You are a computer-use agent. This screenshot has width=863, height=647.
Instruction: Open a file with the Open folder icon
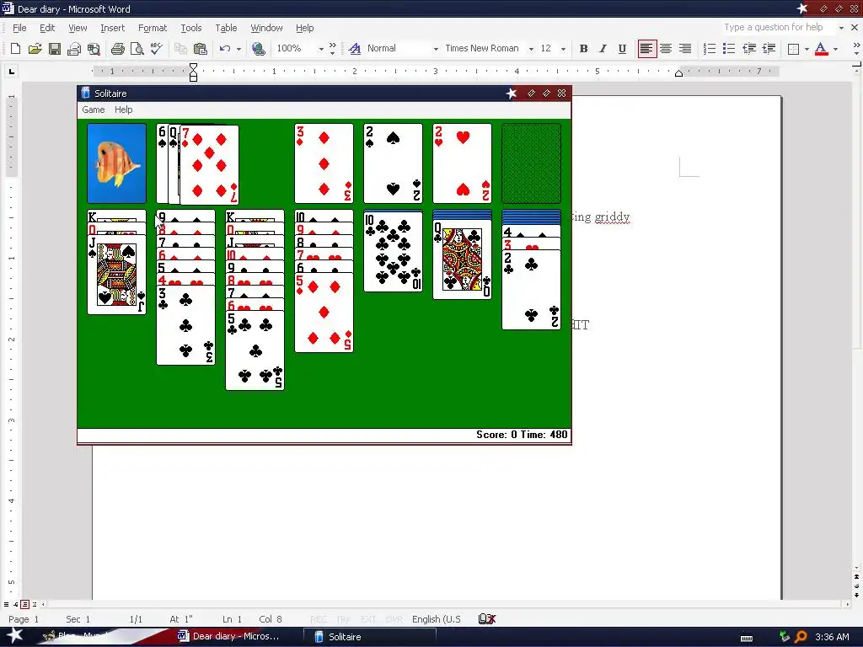point(35,48)
